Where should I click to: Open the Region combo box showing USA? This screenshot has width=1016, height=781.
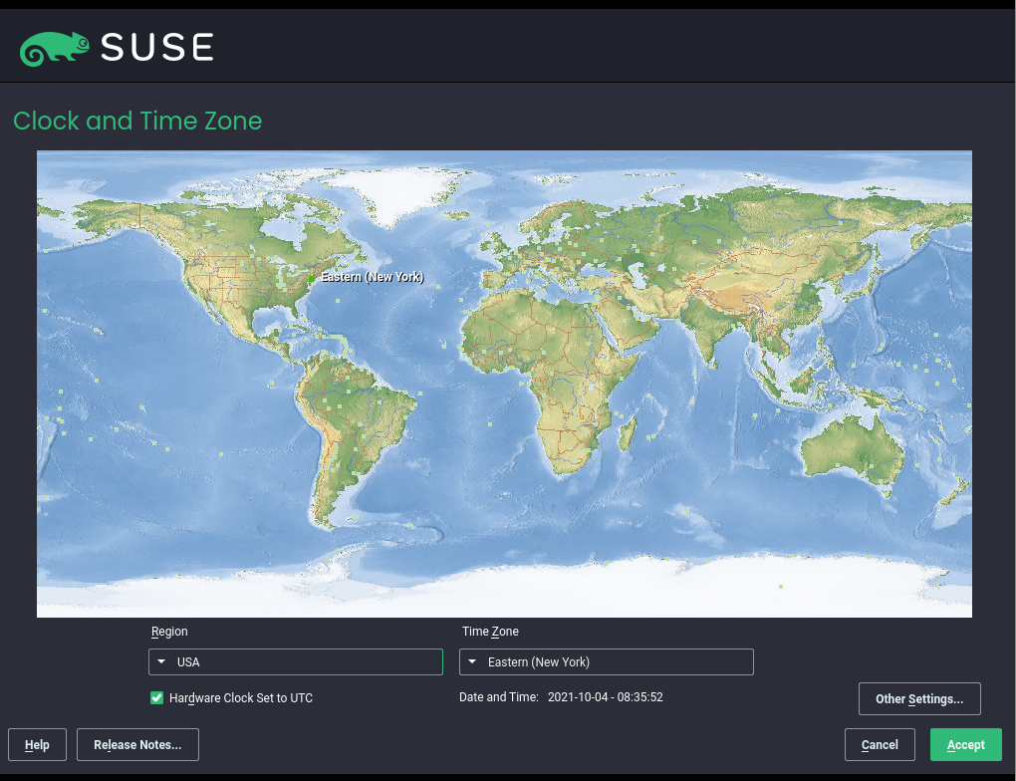pyautogui.click(x=296, y=662)
